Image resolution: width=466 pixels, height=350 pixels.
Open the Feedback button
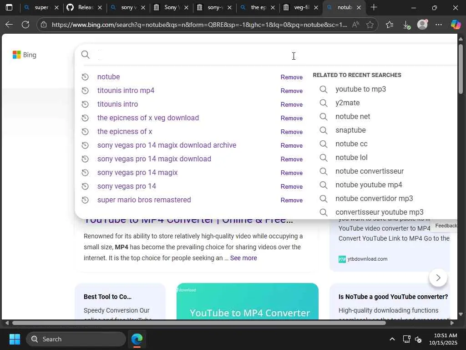tap(446, 226)
